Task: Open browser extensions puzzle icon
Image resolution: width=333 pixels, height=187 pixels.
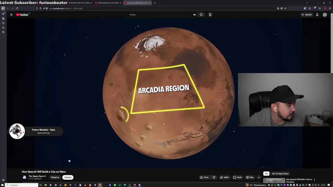Action: tap(310, 8)
